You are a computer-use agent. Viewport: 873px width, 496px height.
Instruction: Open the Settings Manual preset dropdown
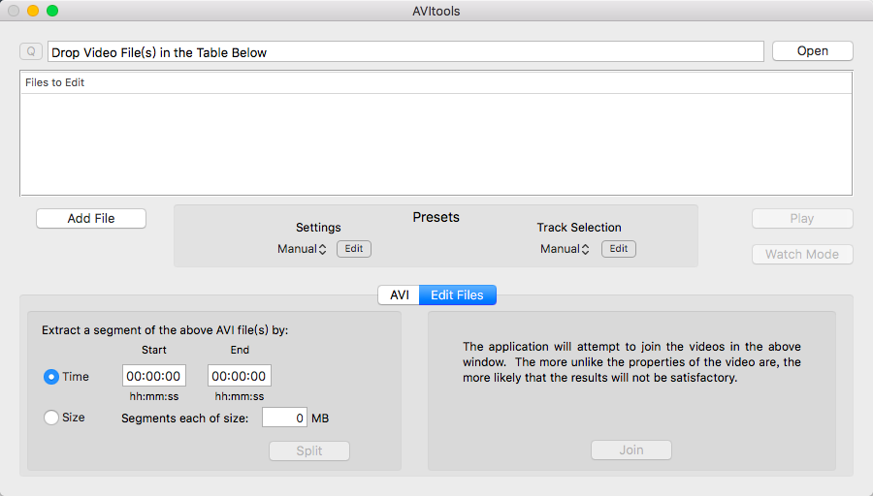click(302, 249)
